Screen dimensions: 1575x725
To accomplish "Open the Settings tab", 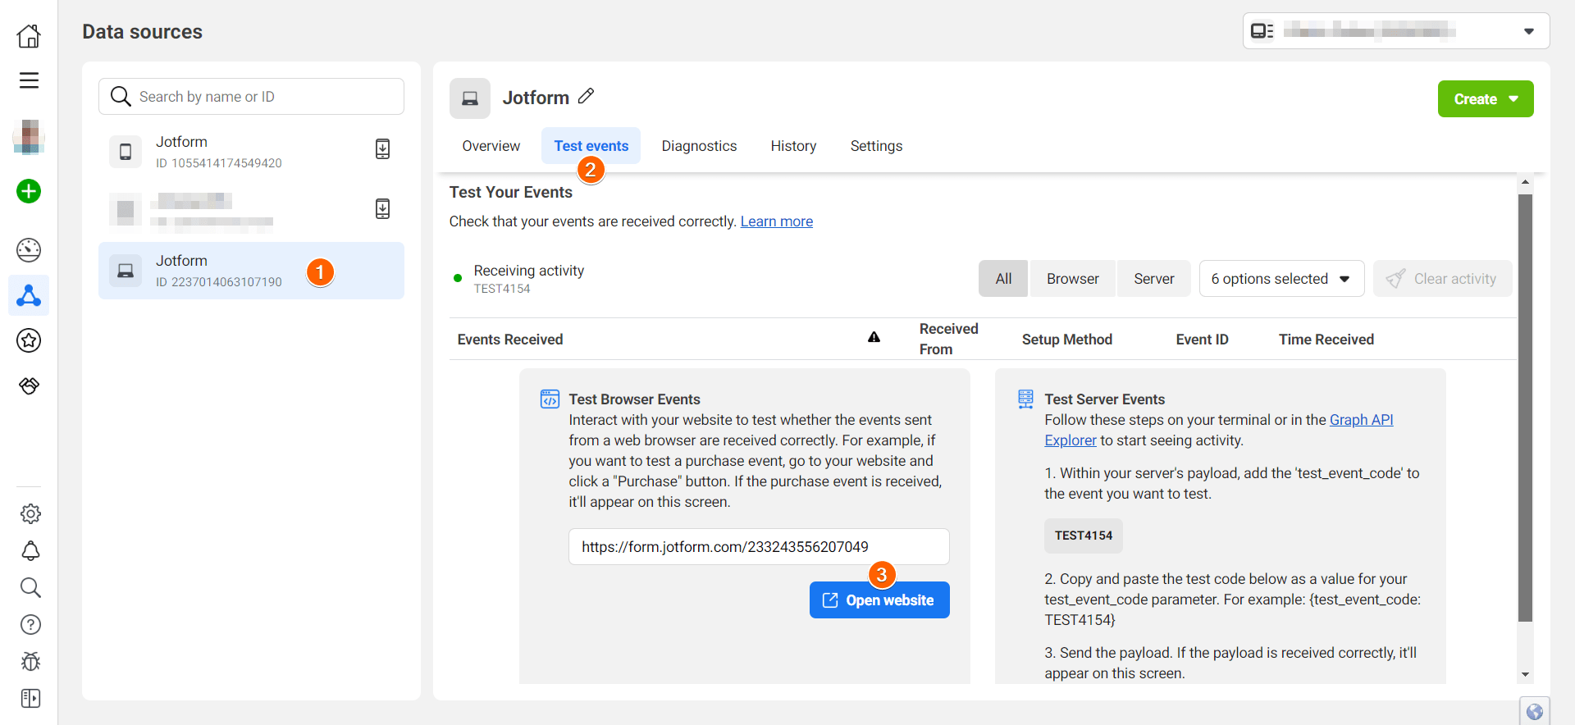I will coord(876,146).
